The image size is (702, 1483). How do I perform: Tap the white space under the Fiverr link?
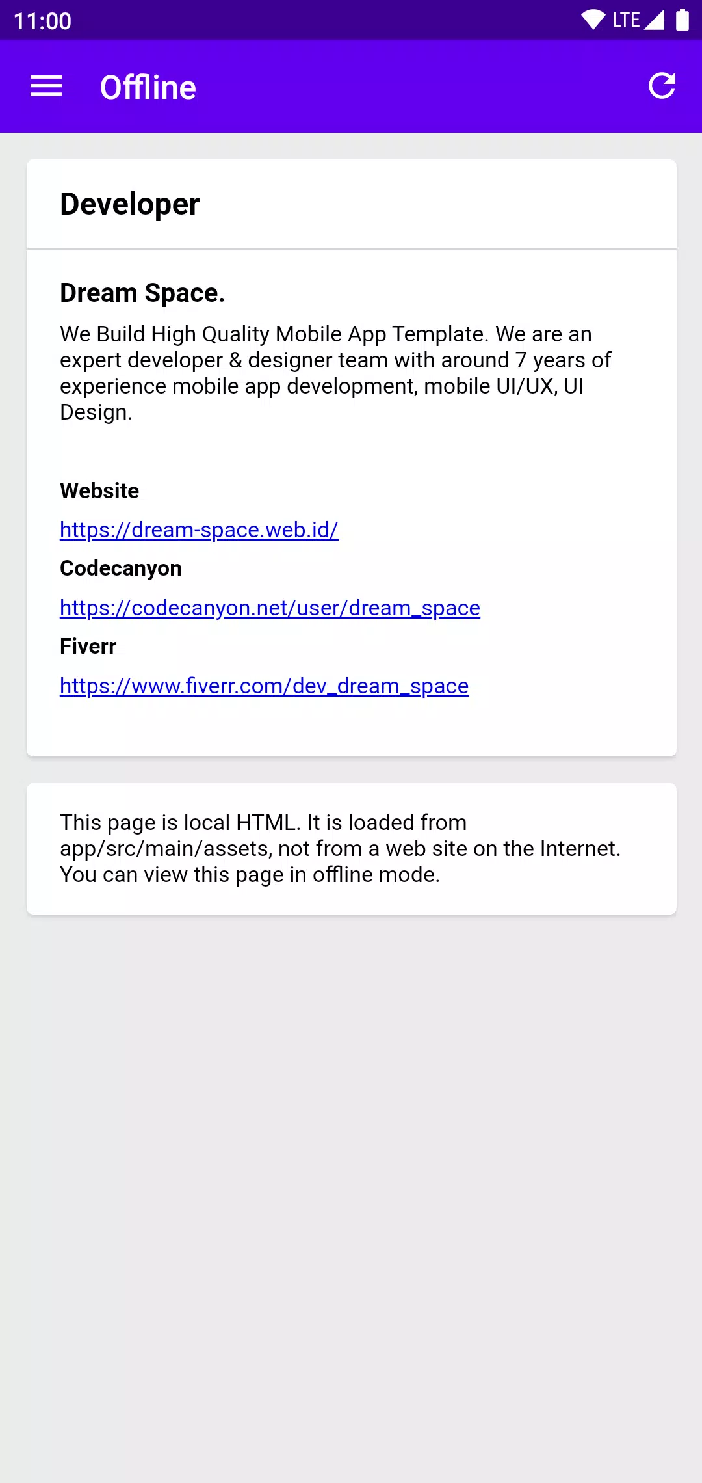pos(352,727)
